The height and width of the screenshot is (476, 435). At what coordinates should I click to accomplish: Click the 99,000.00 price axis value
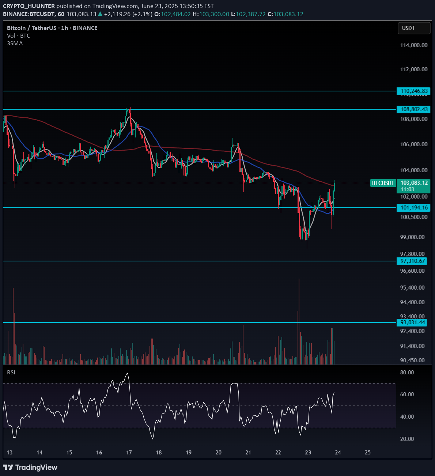tap(412, 237)
